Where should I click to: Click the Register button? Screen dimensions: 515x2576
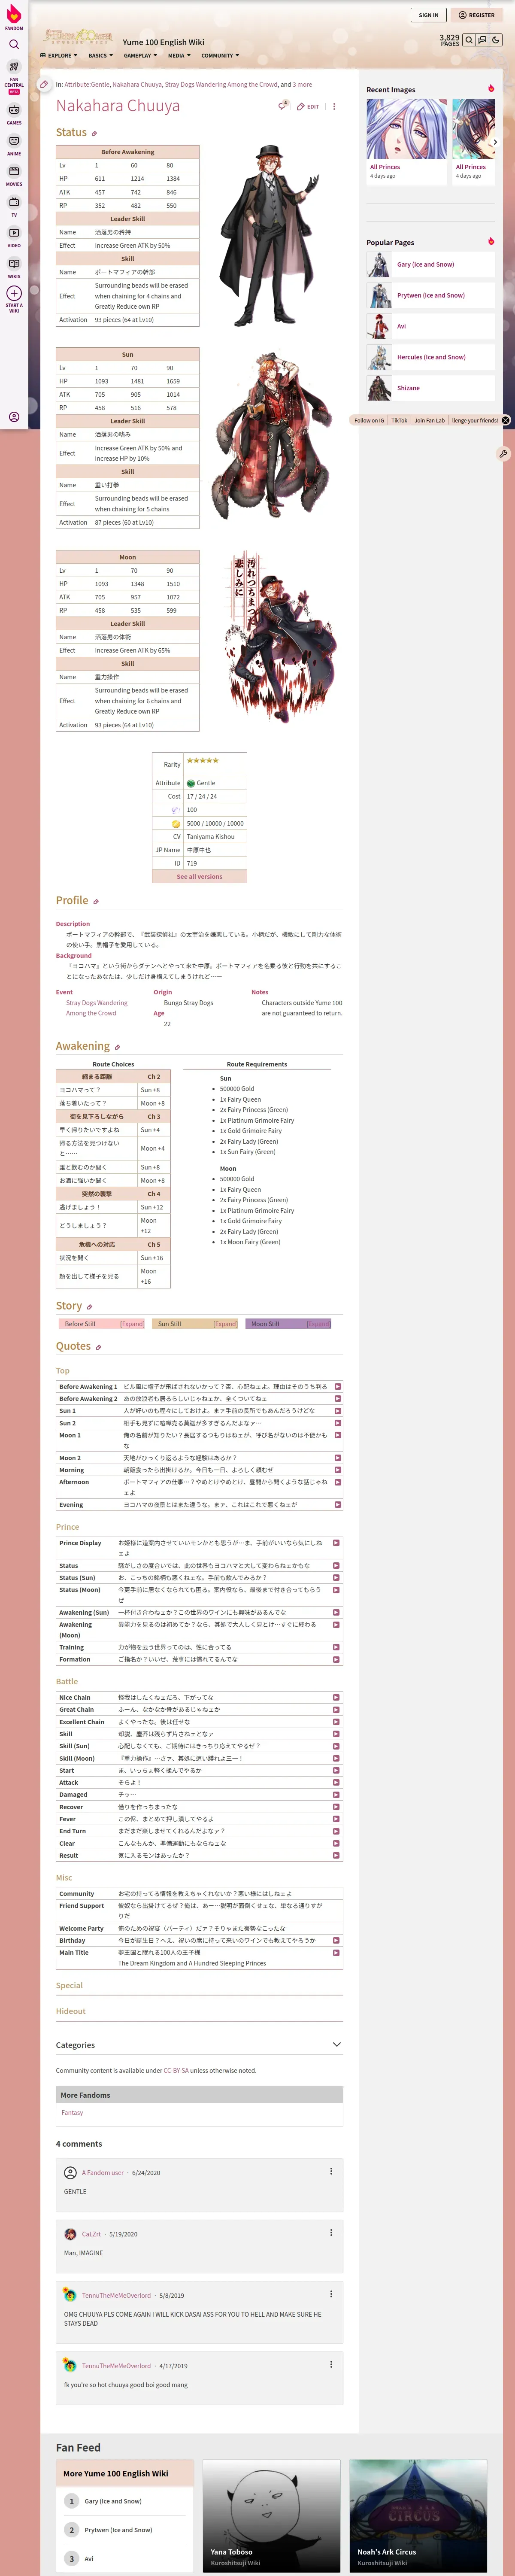click(x=477, y=15)
